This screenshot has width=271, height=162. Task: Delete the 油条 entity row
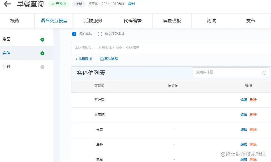click(253, 144)
